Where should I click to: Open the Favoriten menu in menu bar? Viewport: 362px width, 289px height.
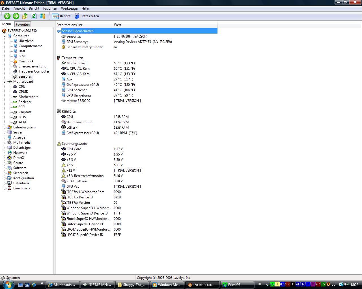[x=50, y=8]
